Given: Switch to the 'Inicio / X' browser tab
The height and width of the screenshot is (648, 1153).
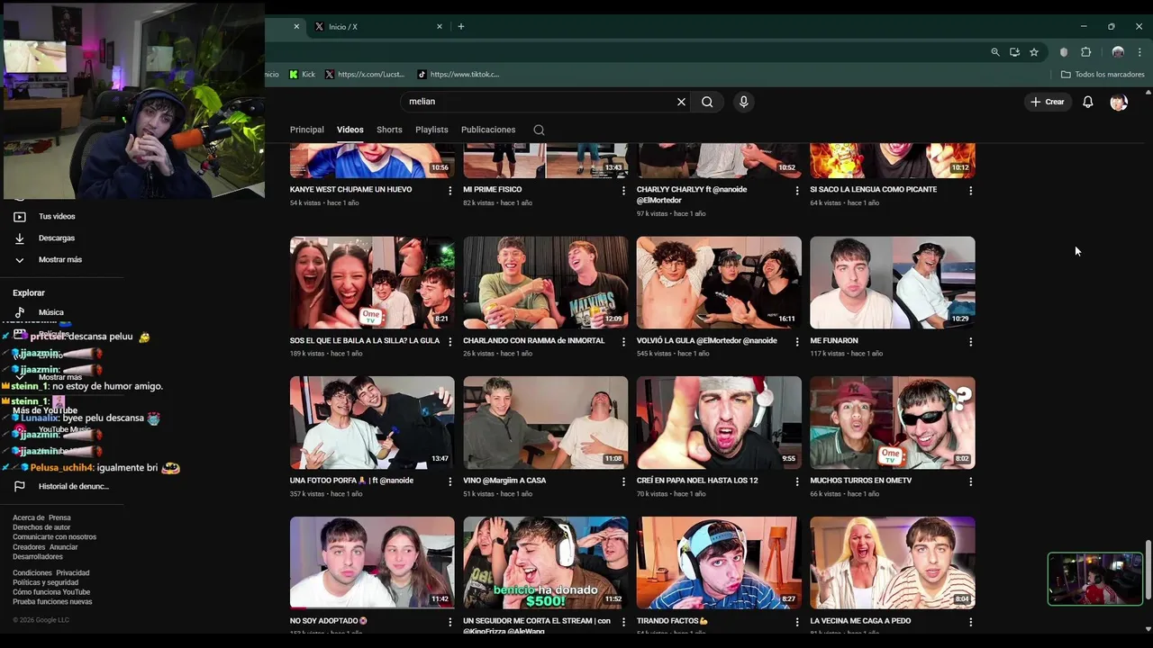Looking at the screenshot, I should pos(378,27).
